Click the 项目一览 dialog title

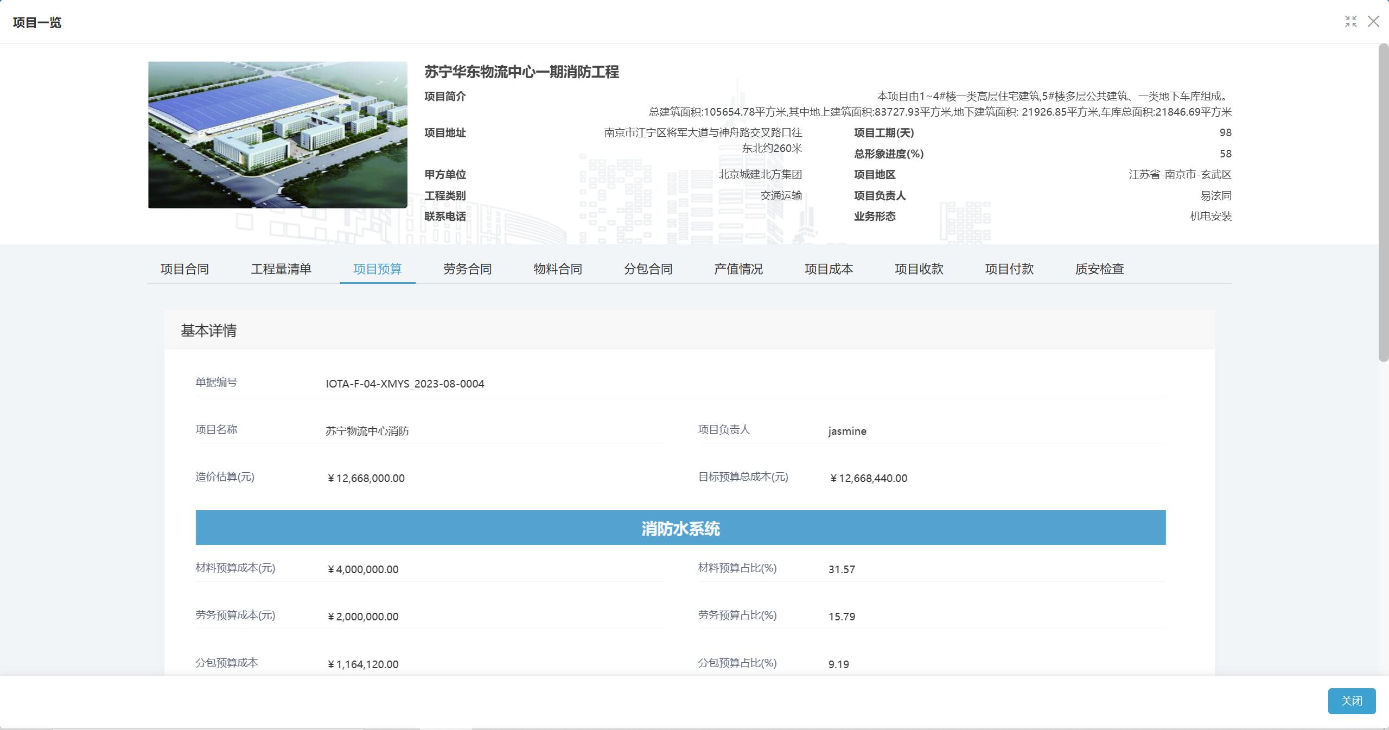coord(37,22)
